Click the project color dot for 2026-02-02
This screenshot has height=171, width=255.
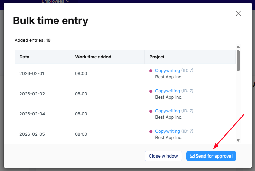[151, 91]
